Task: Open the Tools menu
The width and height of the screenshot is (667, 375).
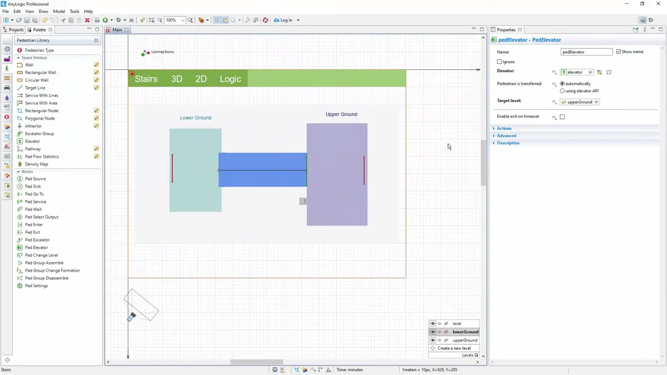Action: click(x=74, y=11)
